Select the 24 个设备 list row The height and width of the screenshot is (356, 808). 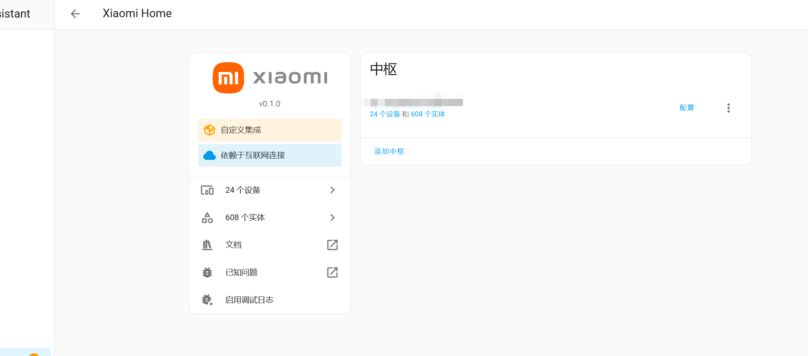click(270, 190)
